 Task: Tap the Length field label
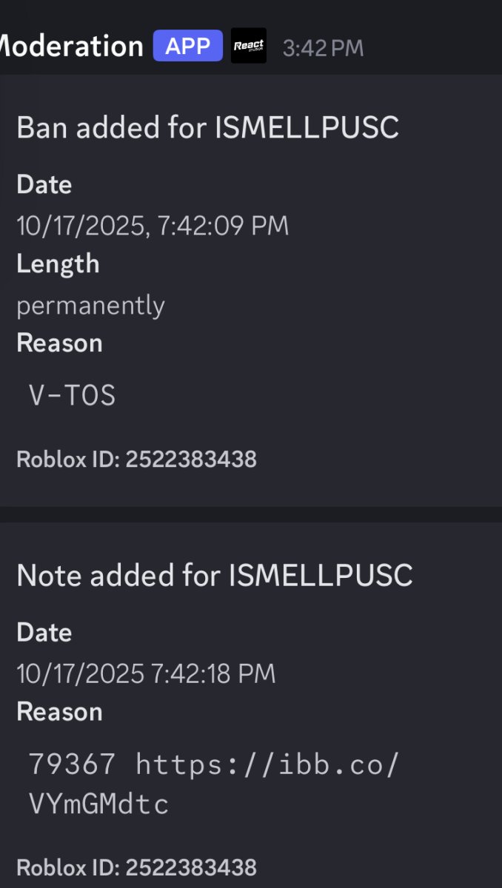tap(58, 263)
